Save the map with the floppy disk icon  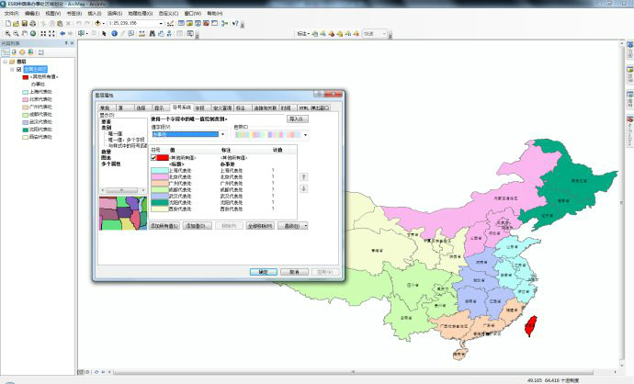[24, 24]
